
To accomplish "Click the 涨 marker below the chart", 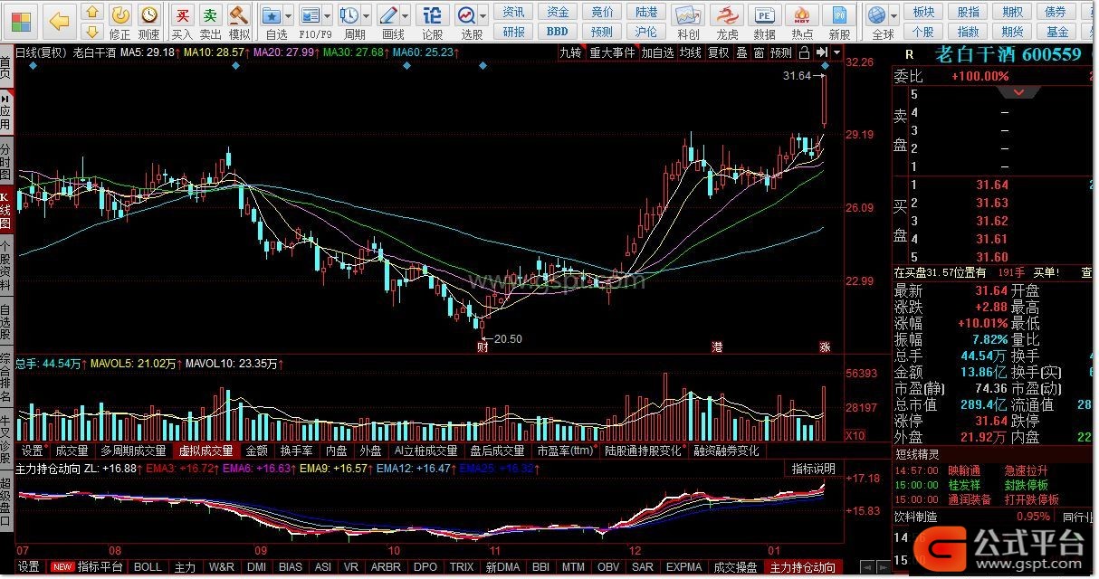I will (825, 346).
